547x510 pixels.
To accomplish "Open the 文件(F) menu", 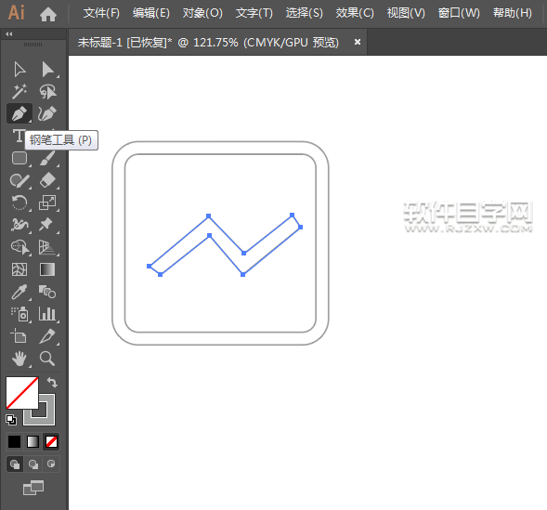I will 101,13.
